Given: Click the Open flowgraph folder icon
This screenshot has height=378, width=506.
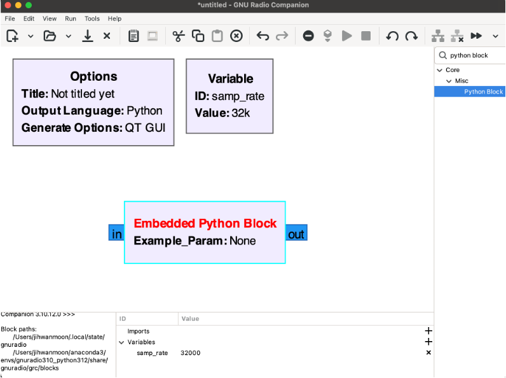Looking at the screenshot, I should tap(50, 36).
